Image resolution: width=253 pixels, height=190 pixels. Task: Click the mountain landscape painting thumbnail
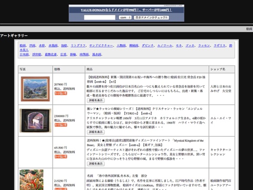35,89
